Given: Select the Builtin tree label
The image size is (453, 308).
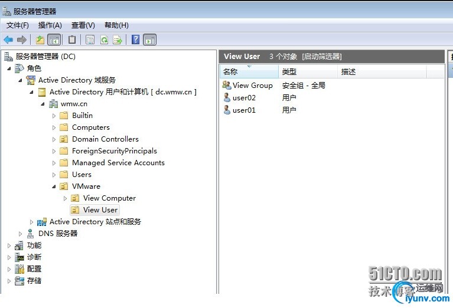Looking at the screenshot, I should (x=82, y=116).
